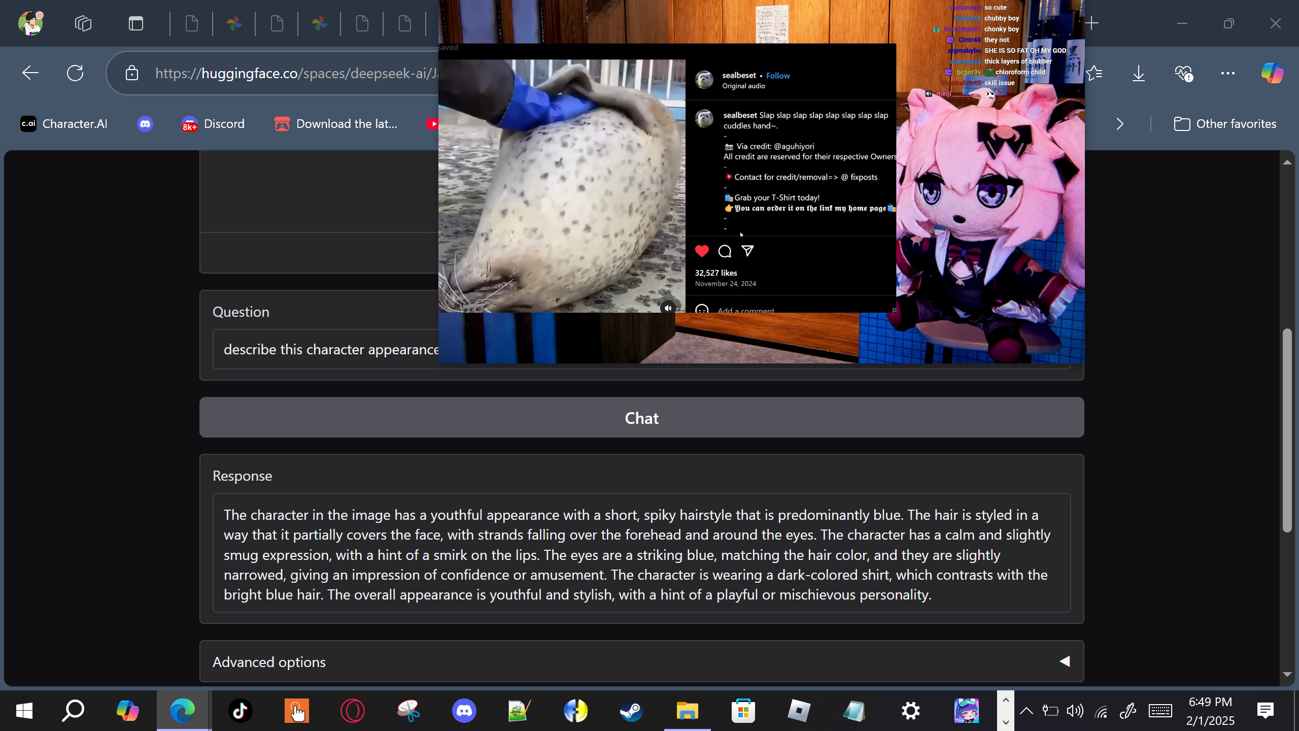The height and width of the screenshot is (731, 1299).
Task: Open Discord from the taskbar
Action: (x=464, y=711)
